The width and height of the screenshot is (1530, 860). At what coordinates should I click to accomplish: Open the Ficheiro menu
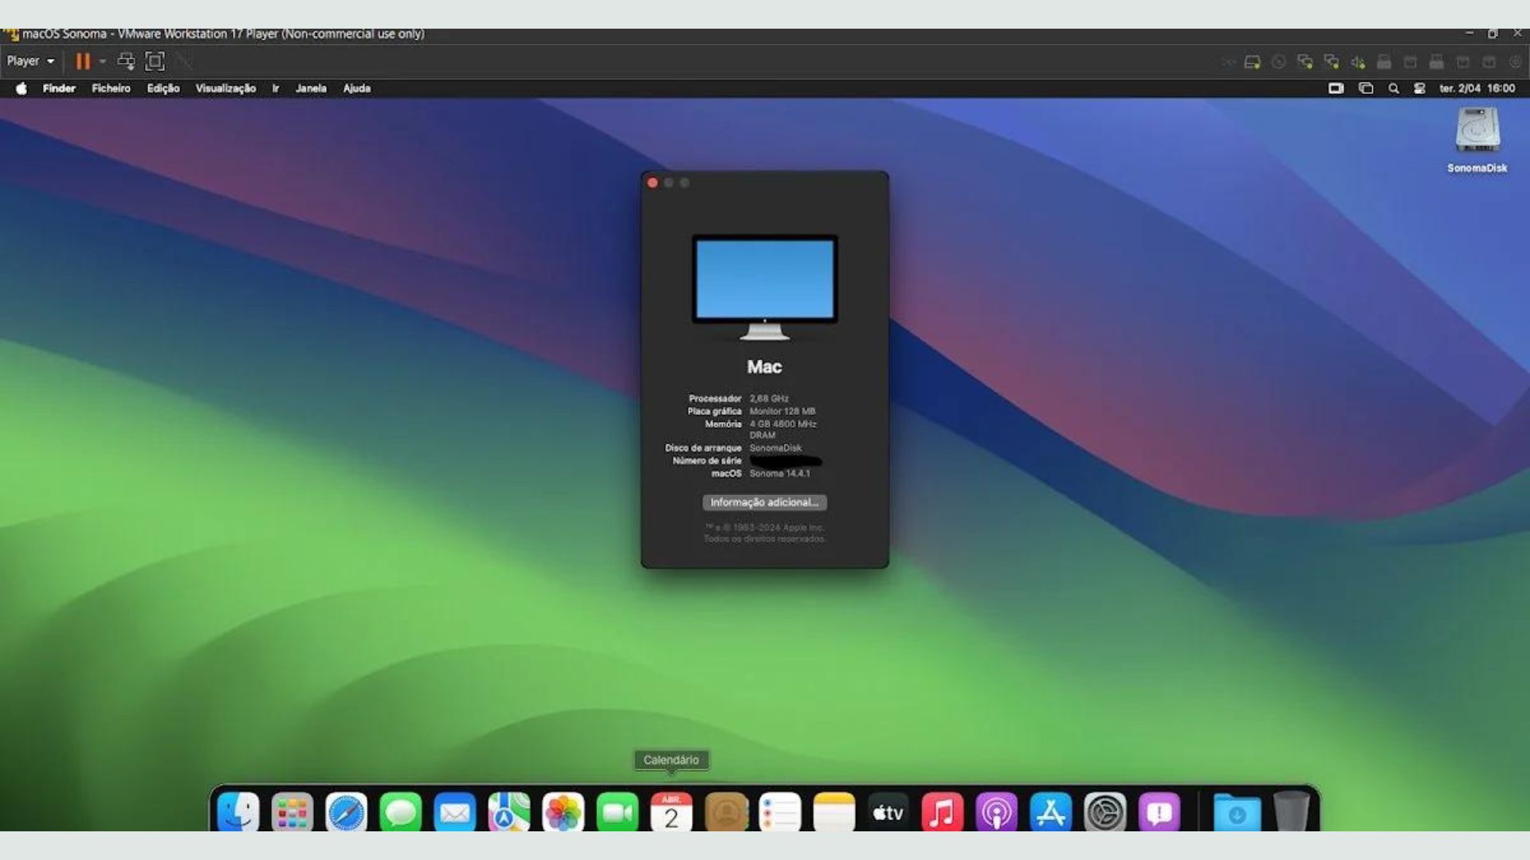[111, 88]
